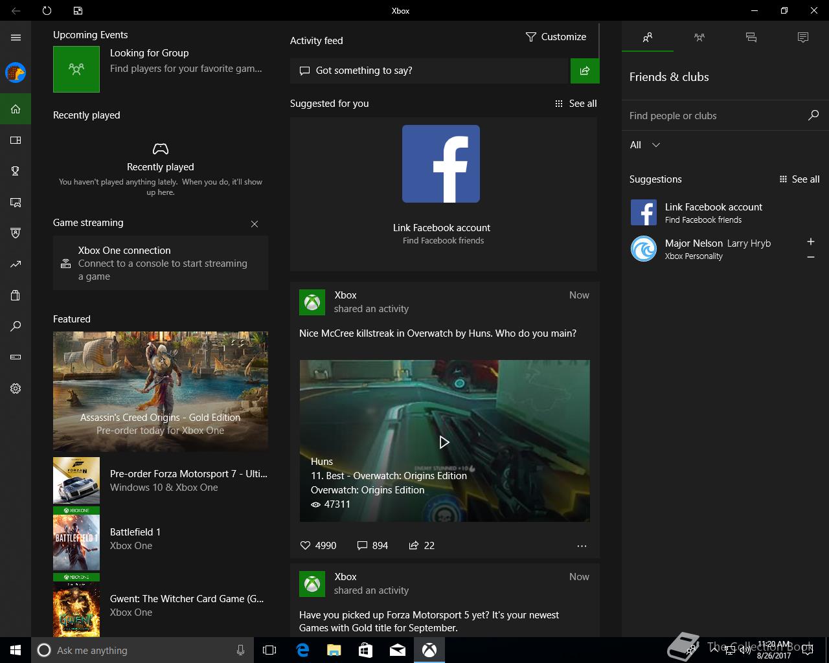Close the Game streaming section
Screen dimensions: 829x663
coord(255,224)
